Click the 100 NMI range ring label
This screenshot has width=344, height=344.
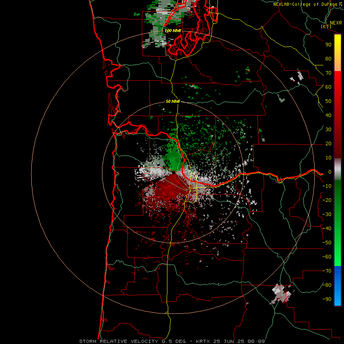click(173, 31)
